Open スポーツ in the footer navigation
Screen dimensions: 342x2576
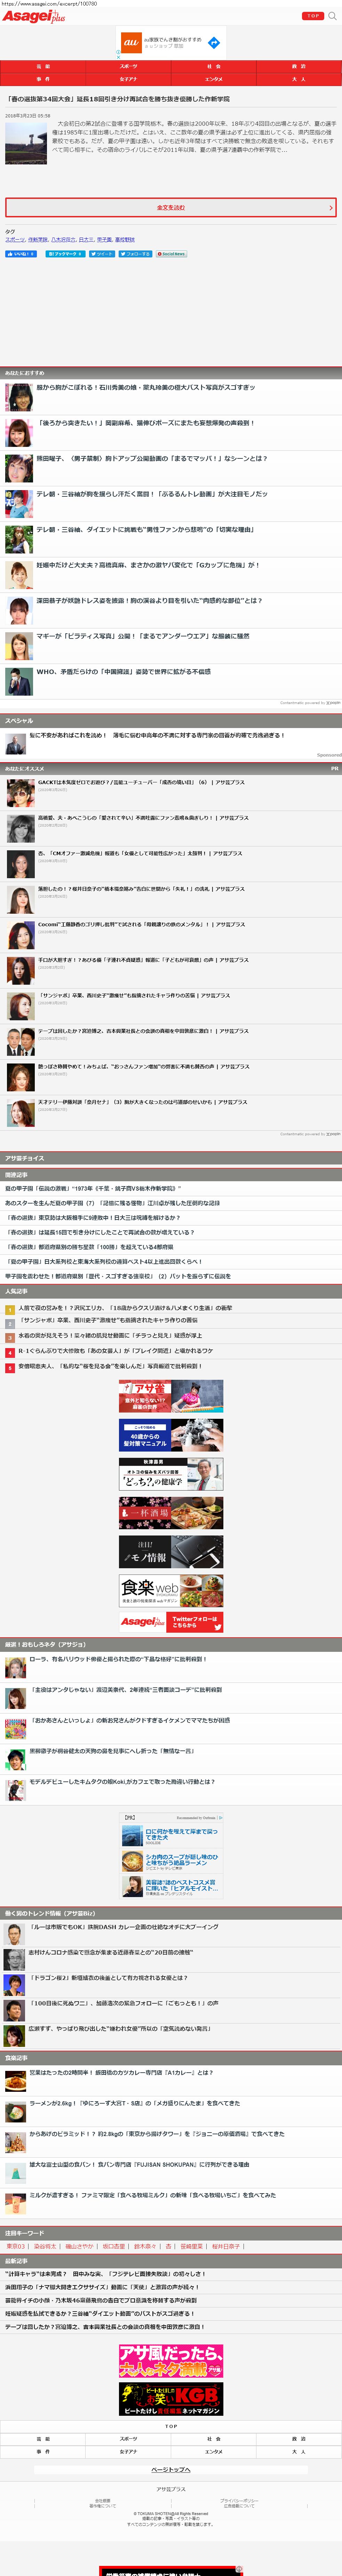128,2439
